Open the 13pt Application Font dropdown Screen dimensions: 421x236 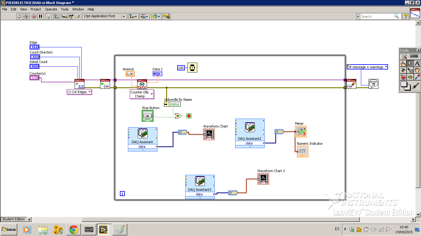coord(104,16)
